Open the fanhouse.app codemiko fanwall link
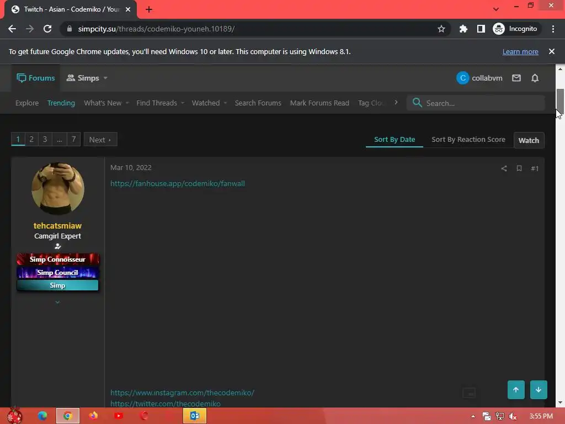Viewport: 565px width, 424px height. (x=178, y=183)
